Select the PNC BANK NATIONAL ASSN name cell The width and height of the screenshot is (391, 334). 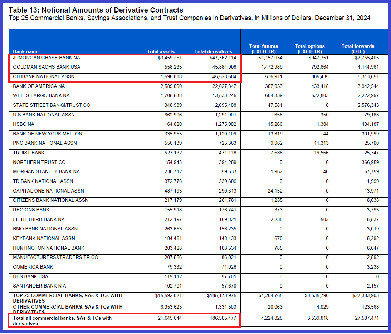pyautogui.click(x=45, y=143)
